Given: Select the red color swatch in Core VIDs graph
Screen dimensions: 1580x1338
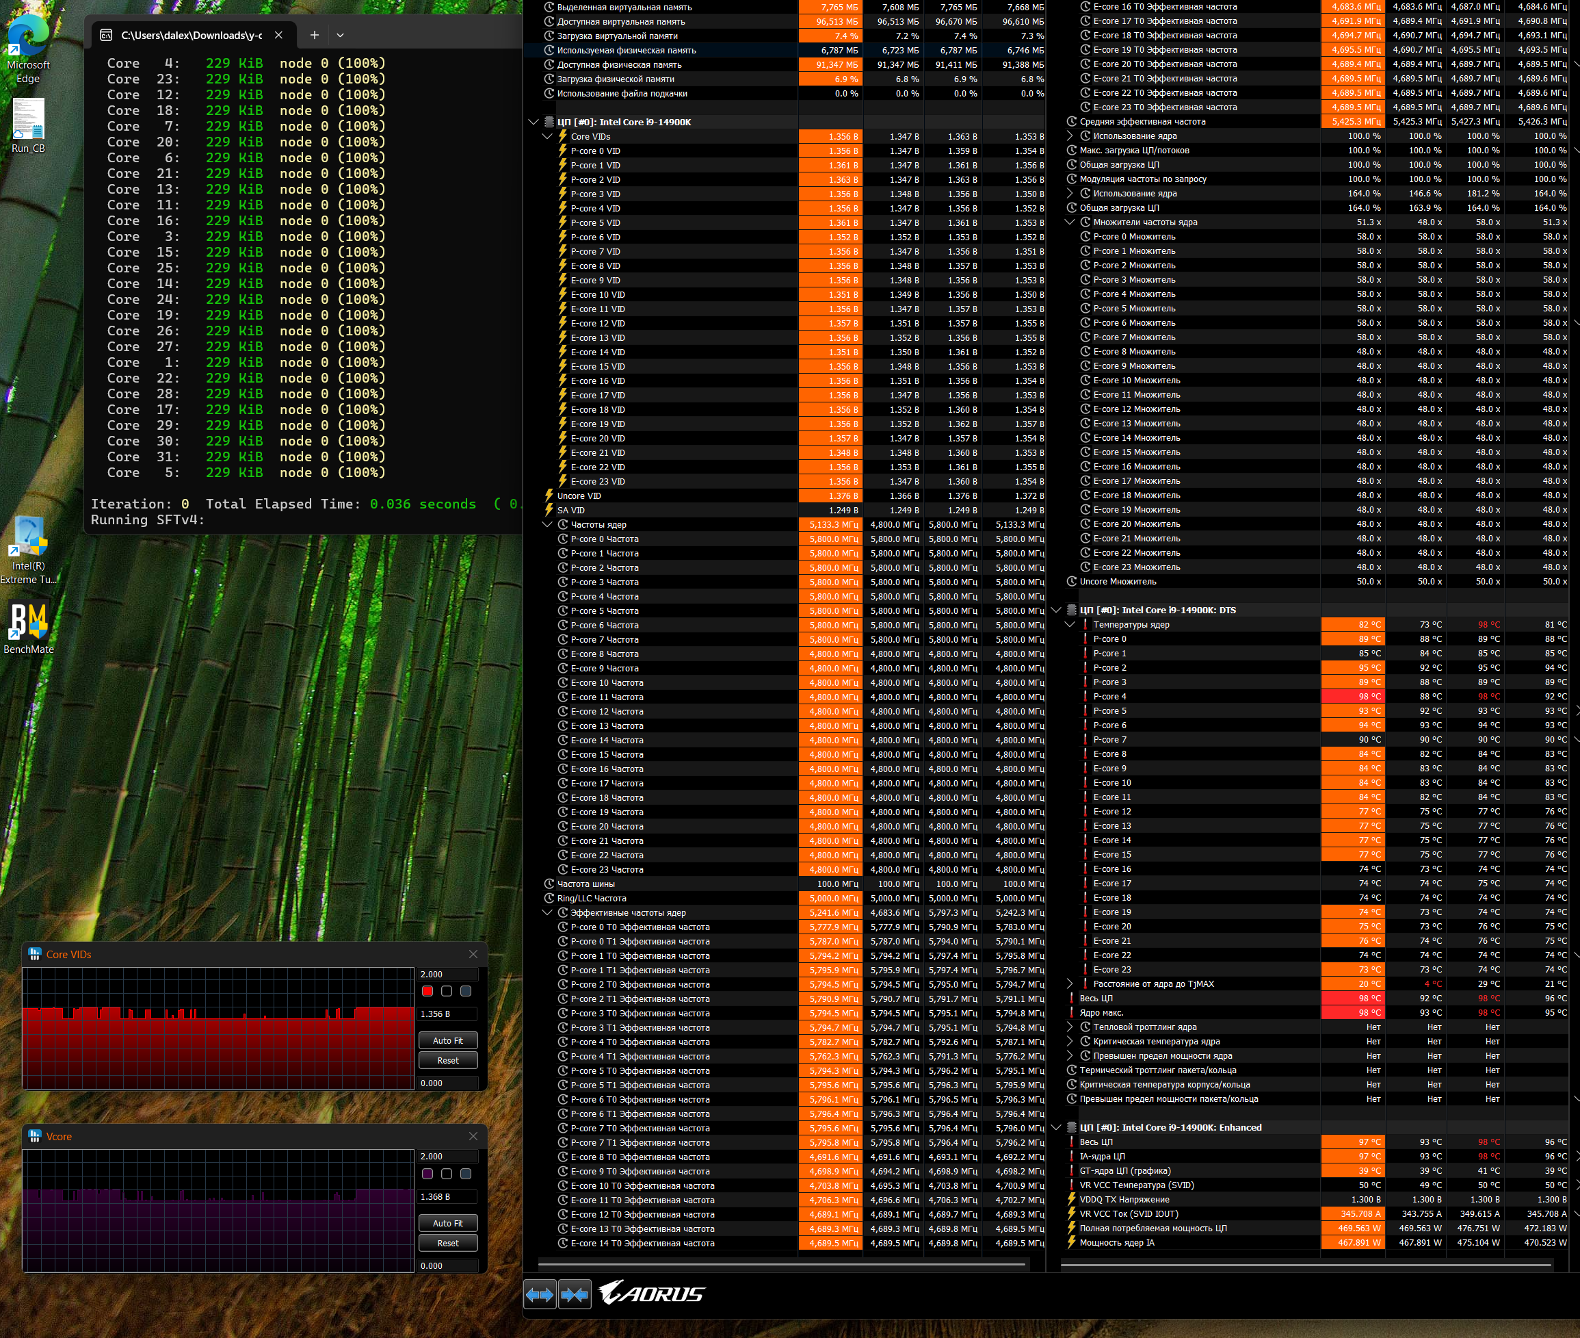Looking at the screenshot, I should [427, 990].
